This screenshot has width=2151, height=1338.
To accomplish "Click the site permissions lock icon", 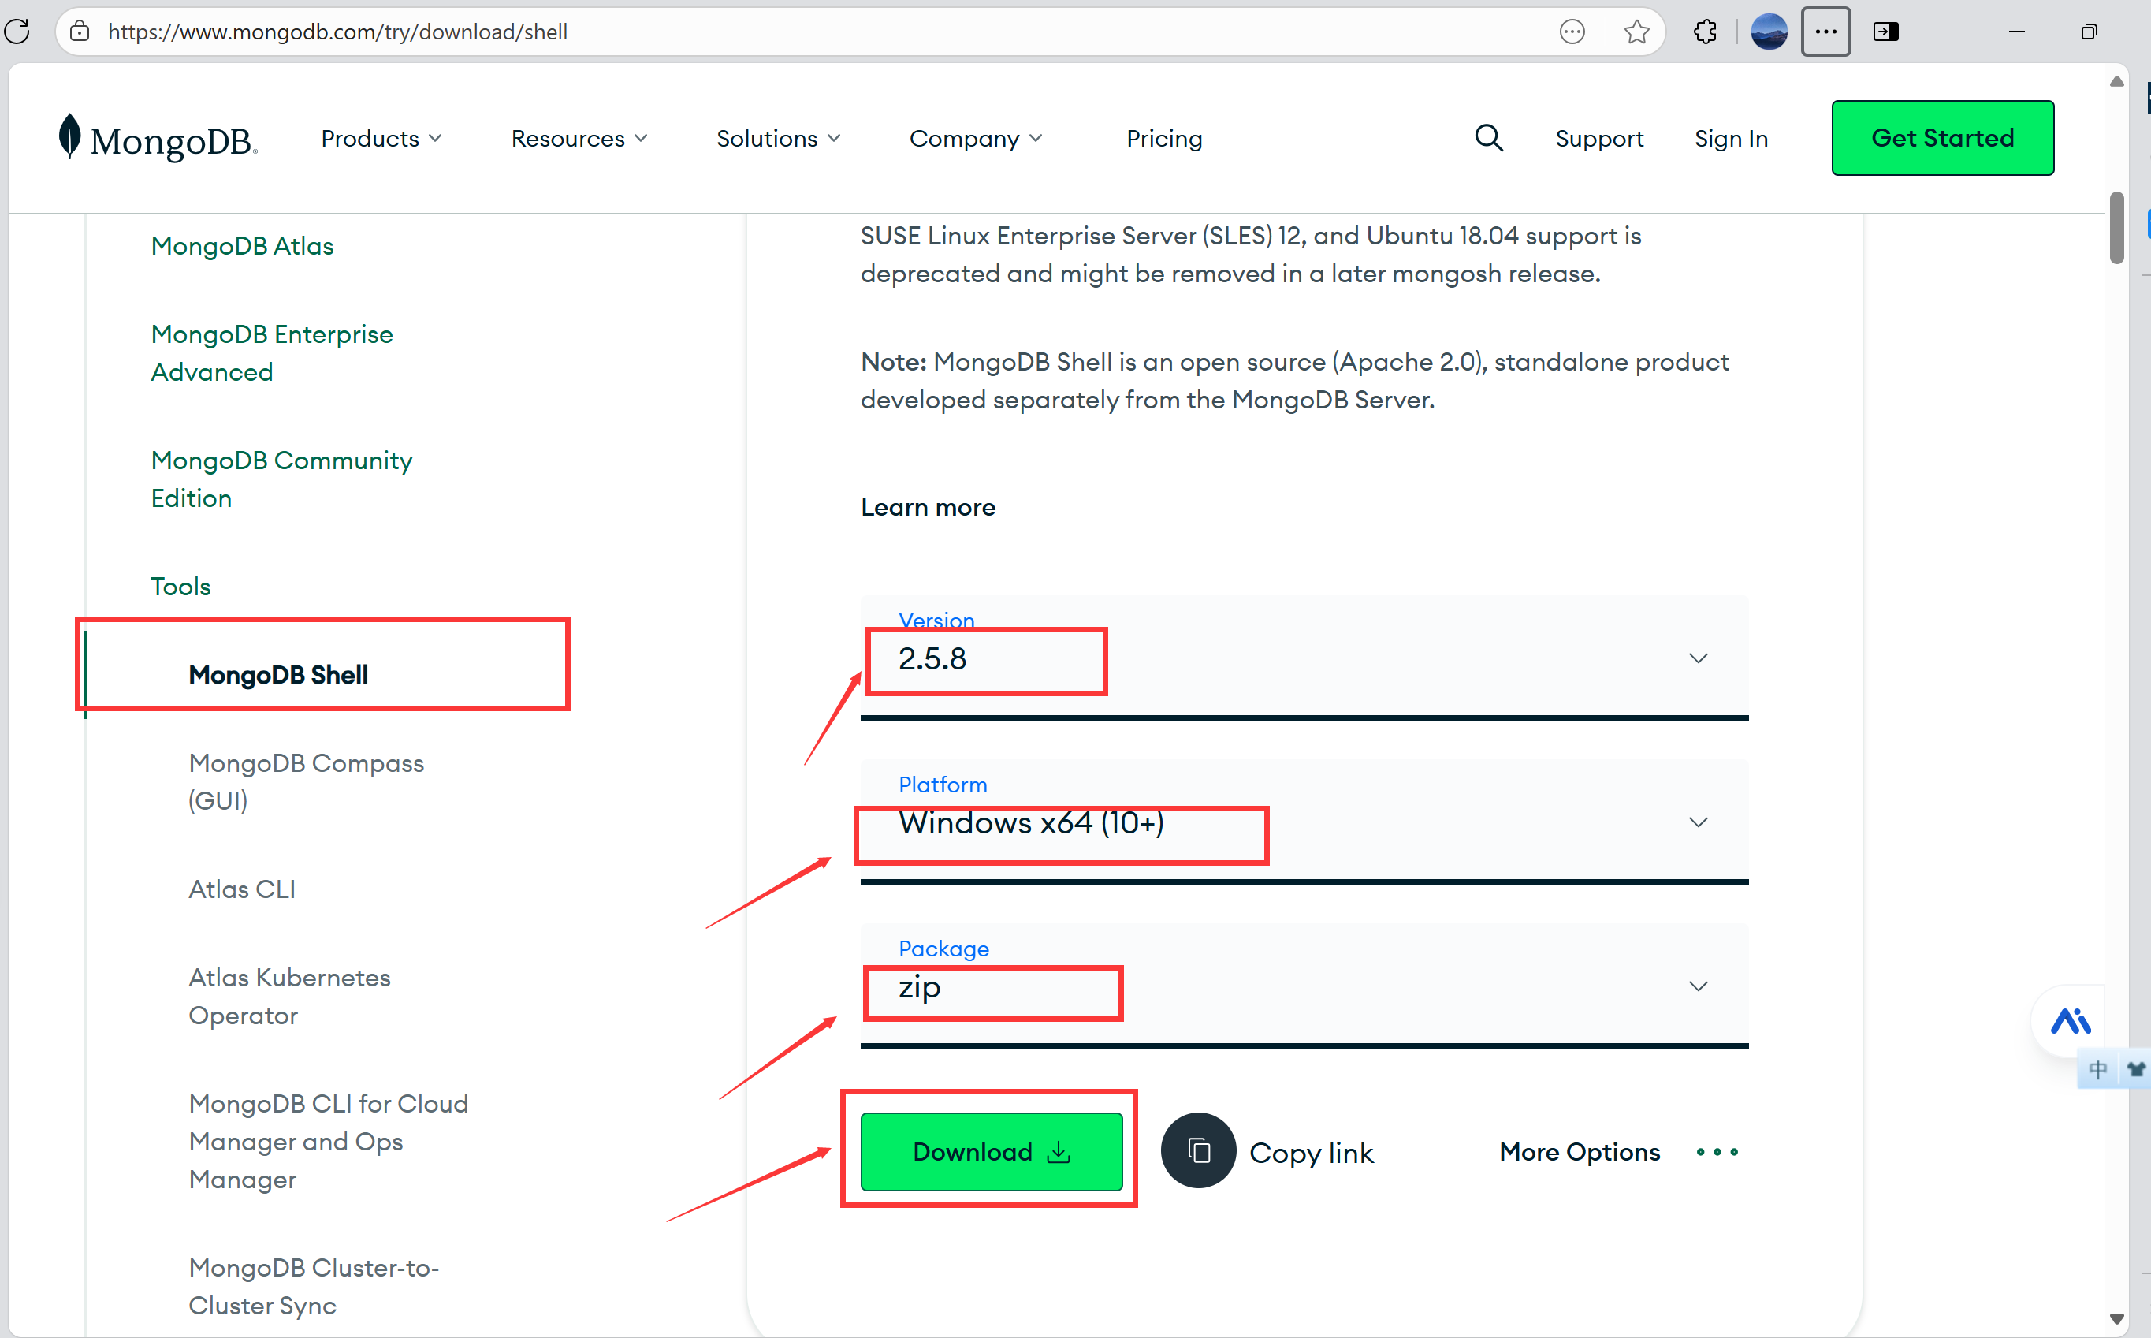I will click(x=79, y=31).
